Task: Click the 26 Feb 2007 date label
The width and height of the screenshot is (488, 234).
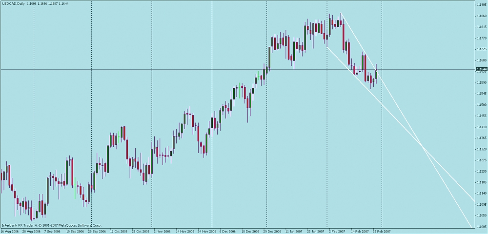Action: pos(382,232)
